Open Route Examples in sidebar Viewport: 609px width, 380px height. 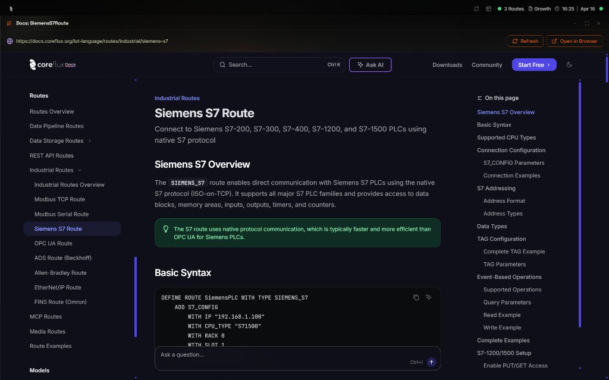click(51, 346)
